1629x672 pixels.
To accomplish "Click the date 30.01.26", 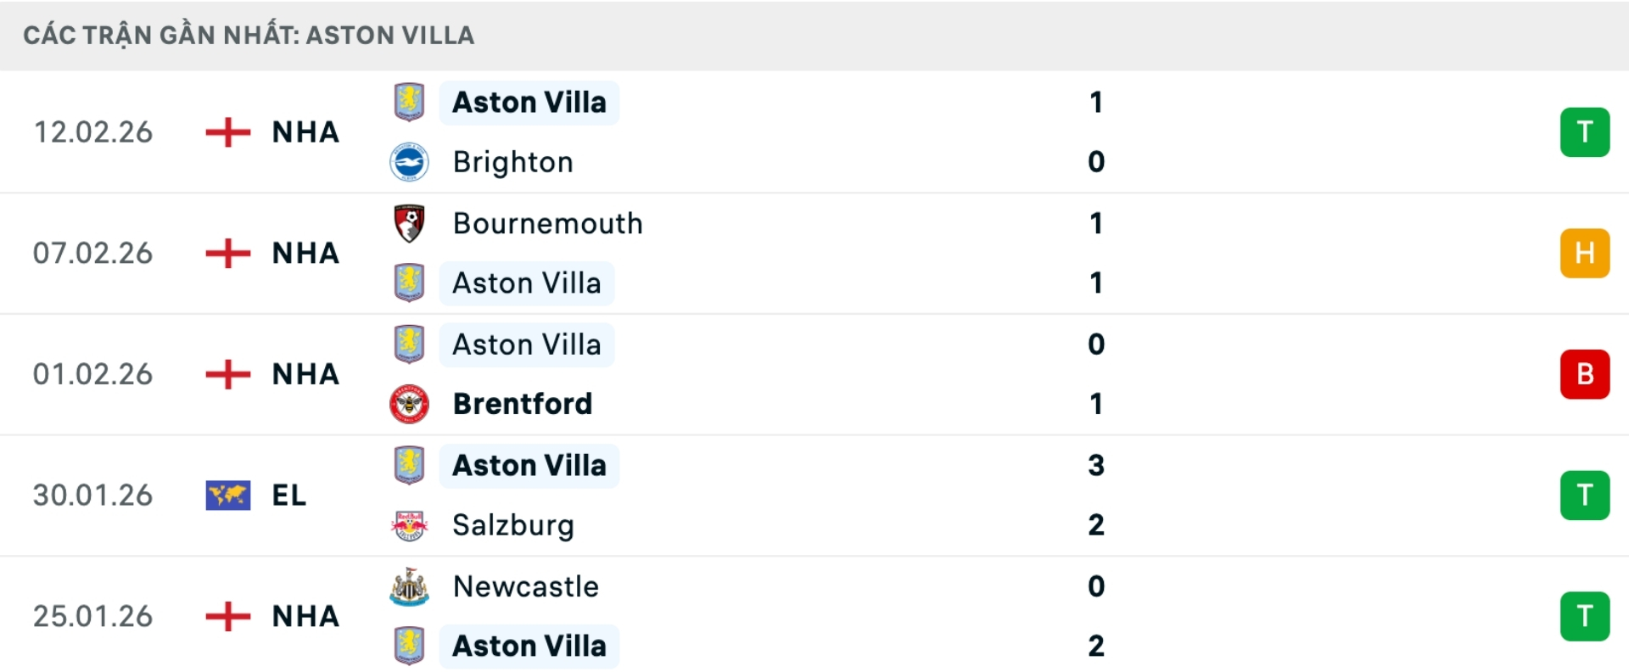I will 93,495.
